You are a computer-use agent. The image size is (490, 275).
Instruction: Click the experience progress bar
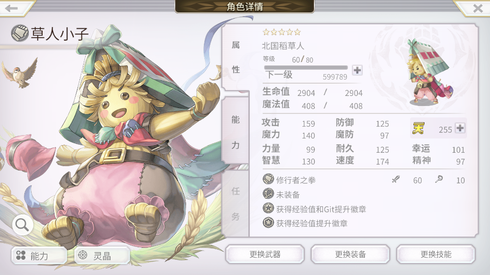coord(306,68)
